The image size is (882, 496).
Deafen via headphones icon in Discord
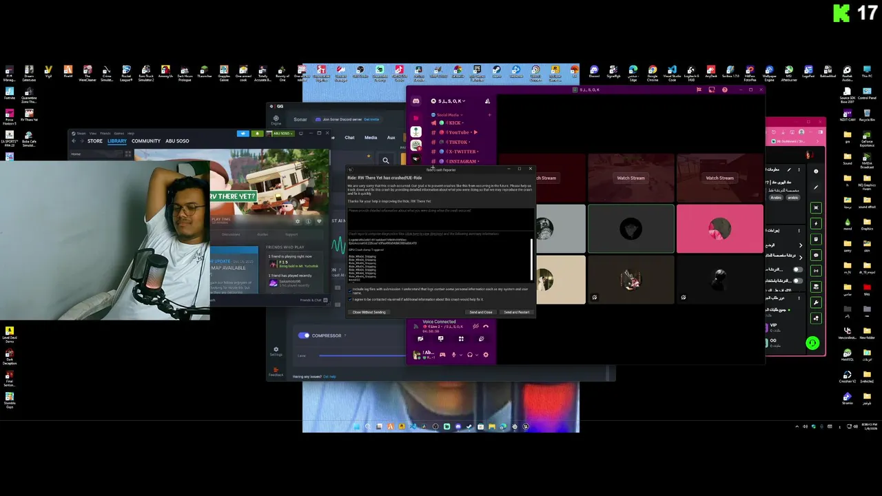[x=469, y=355]
